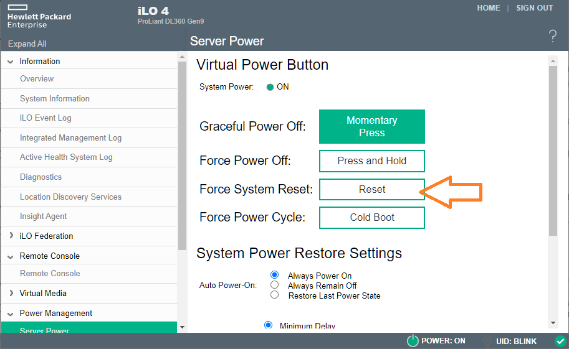This screenshot has height=349, width=569.
Task: Click ProLiant DL360 Gen9 model text
Action: (171, 21)
